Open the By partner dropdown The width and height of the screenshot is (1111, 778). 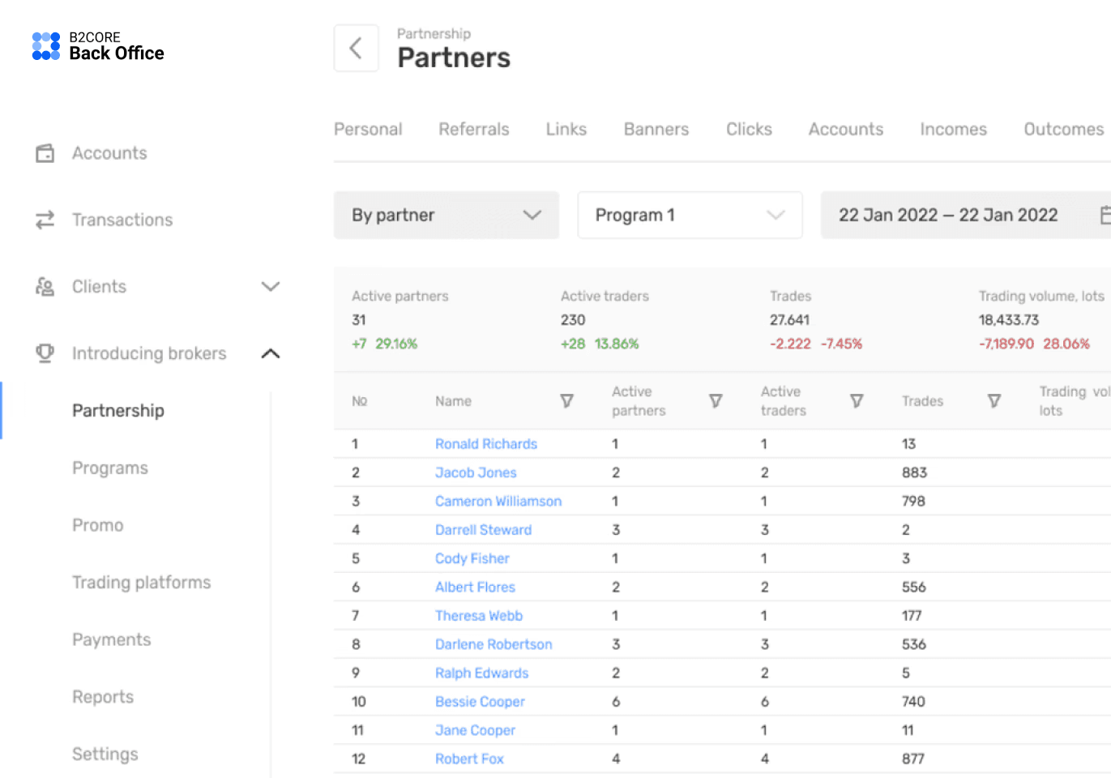pos(447,215)
